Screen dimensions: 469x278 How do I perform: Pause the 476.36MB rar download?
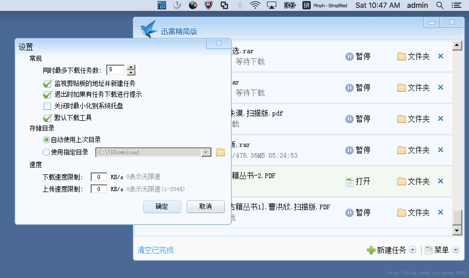(x=358, y=150)
